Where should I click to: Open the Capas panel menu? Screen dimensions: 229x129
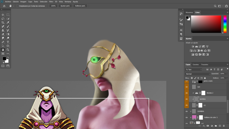click(x=228, y=64)
